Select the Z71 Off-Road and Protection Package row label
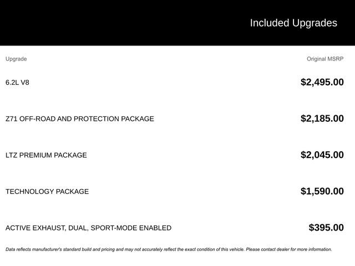Viewport: 355px width, 266px height. [x=79, y=119]
